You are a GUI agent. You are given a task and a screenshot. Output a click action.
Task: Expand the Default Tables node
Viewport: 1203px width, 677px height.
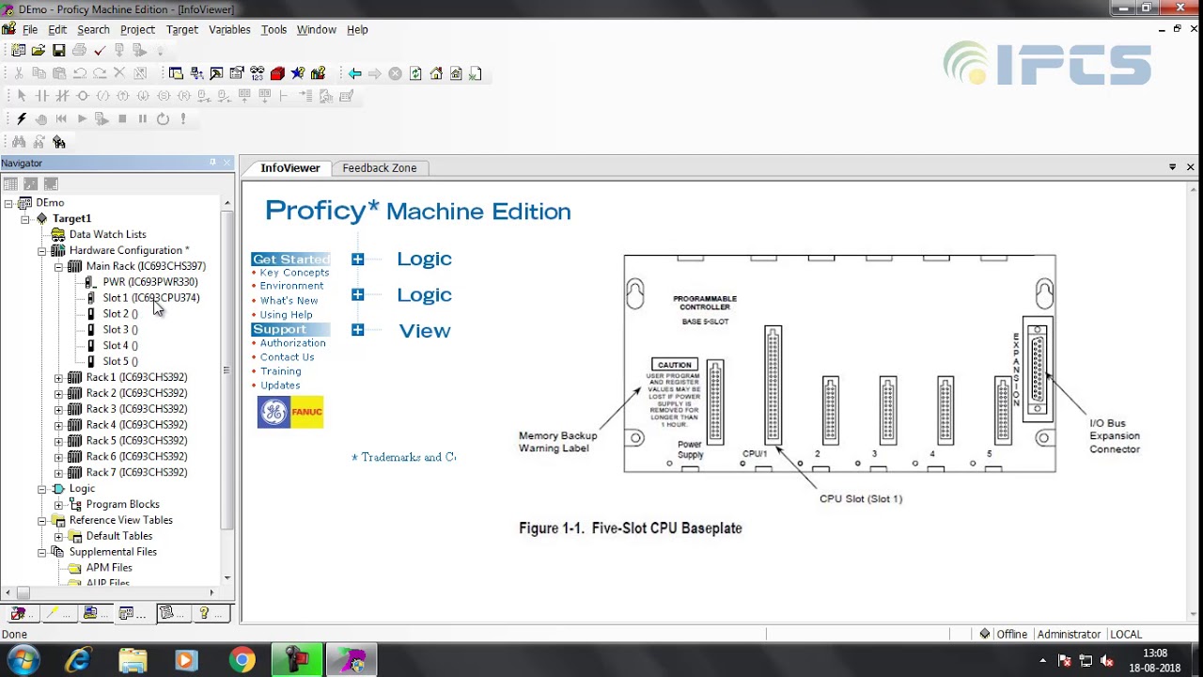tap(58, 537)
